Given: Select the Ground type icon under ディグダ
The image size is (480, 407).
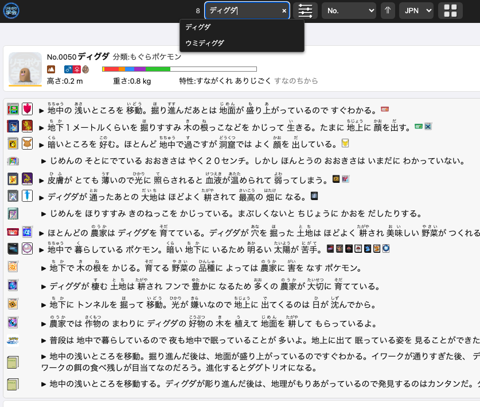Looking at the screenshot, I should tap(51, 69).
